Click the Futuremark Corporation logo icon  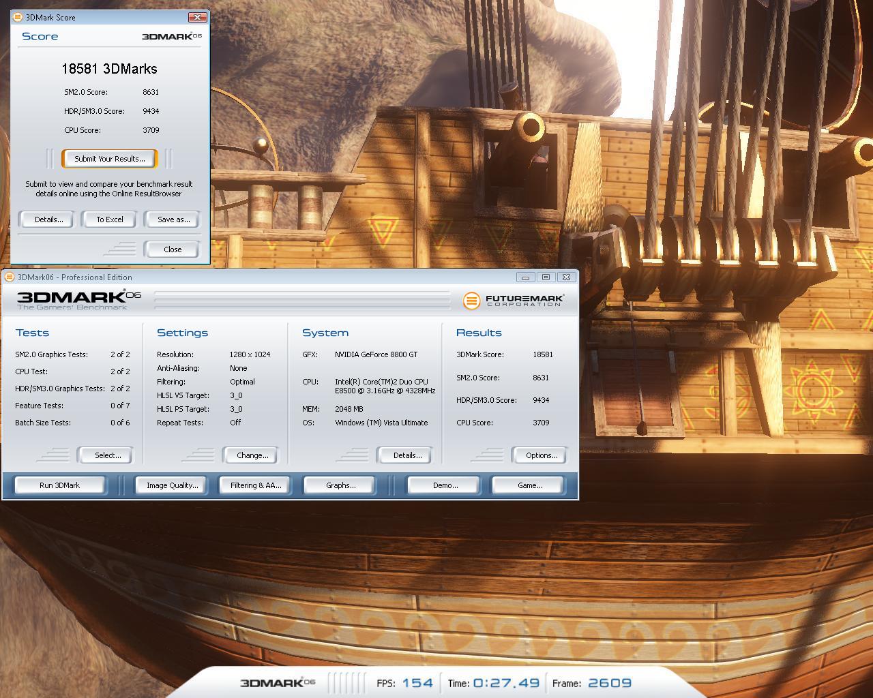[471, 301]
